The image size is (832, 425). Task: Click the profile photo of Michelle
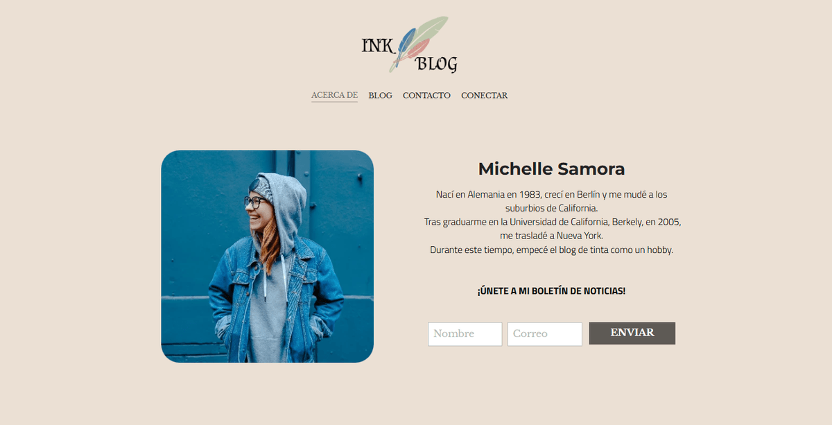(268, 257)
